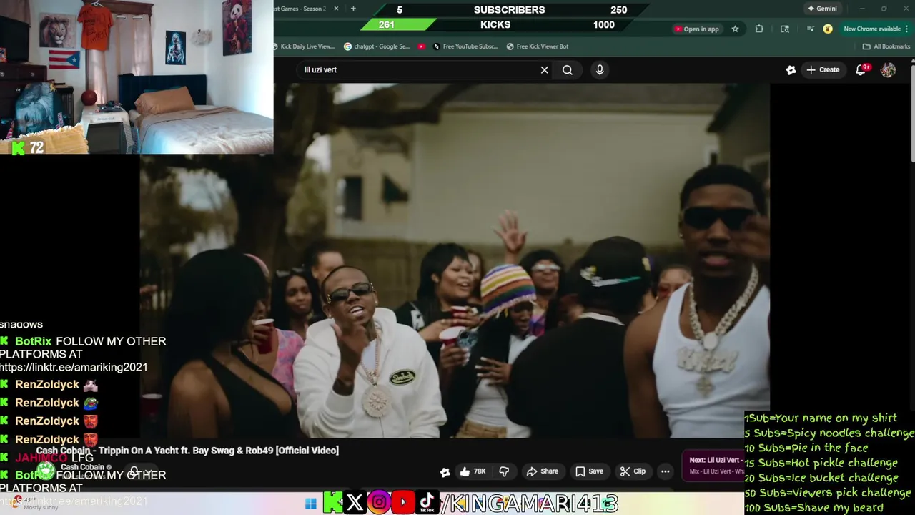Screen dimensions: 915x515
Task: Open the Chrome extensions puzzle icon
Action: click(x=759, y=29)
